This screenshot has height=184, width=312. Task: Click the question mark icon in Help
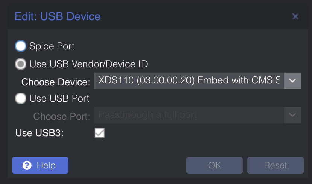(27, 165)
